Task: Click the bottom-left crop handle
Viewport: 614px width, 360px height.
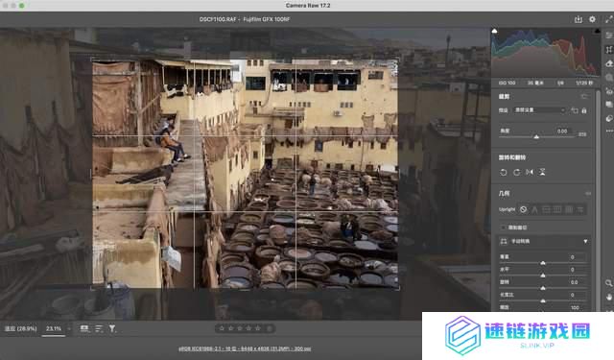Action: pyautogui.click(x=92, y=289)
